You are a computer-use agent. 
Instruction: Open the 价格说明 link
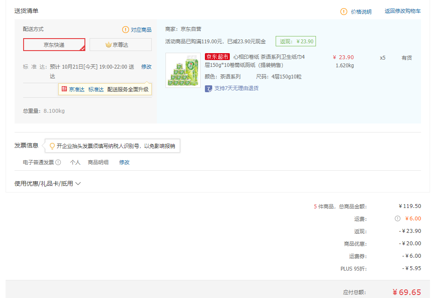(x=361, y=12)
